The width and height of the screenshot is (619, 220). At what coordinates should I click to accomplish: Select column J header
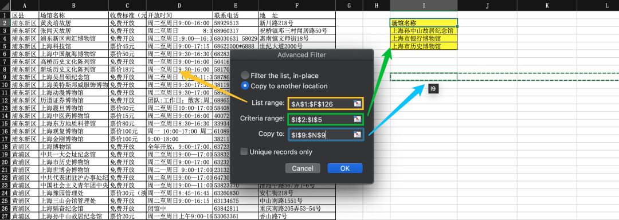point(488,6)
